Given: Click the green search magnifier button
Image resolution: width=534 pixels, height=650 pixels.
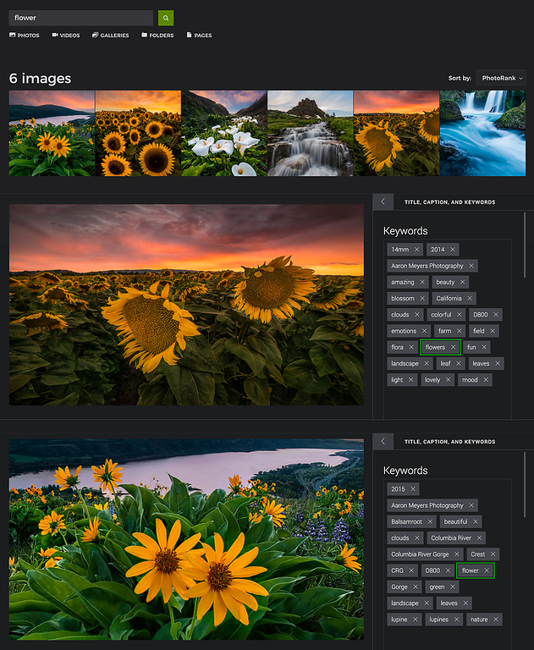Looking at the screenshot, I should (x=166, y=18).
